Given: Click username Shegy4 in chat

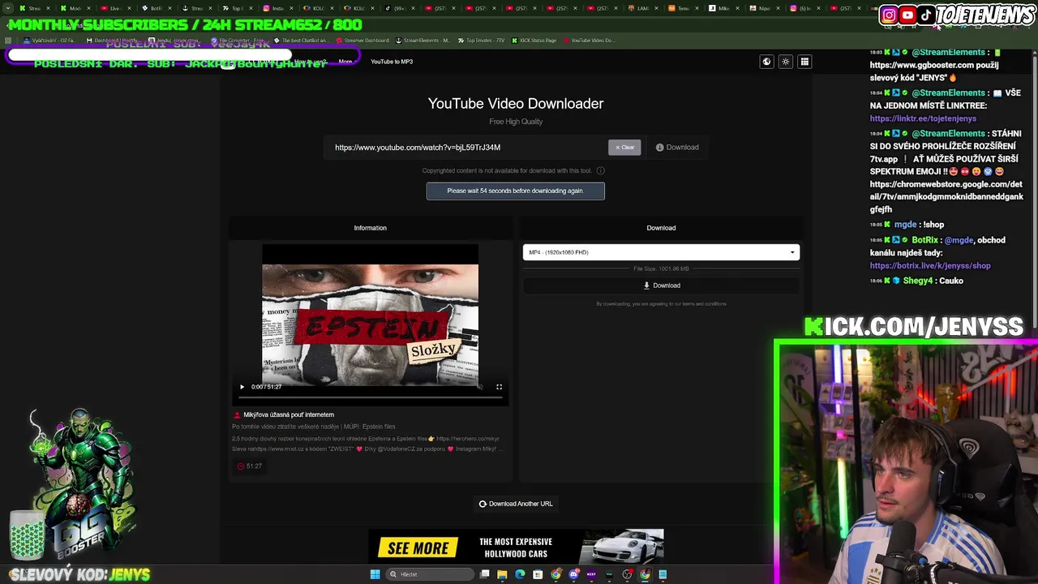Looking at the screenshot, I should pyautogui.click(x=918, y=281).
